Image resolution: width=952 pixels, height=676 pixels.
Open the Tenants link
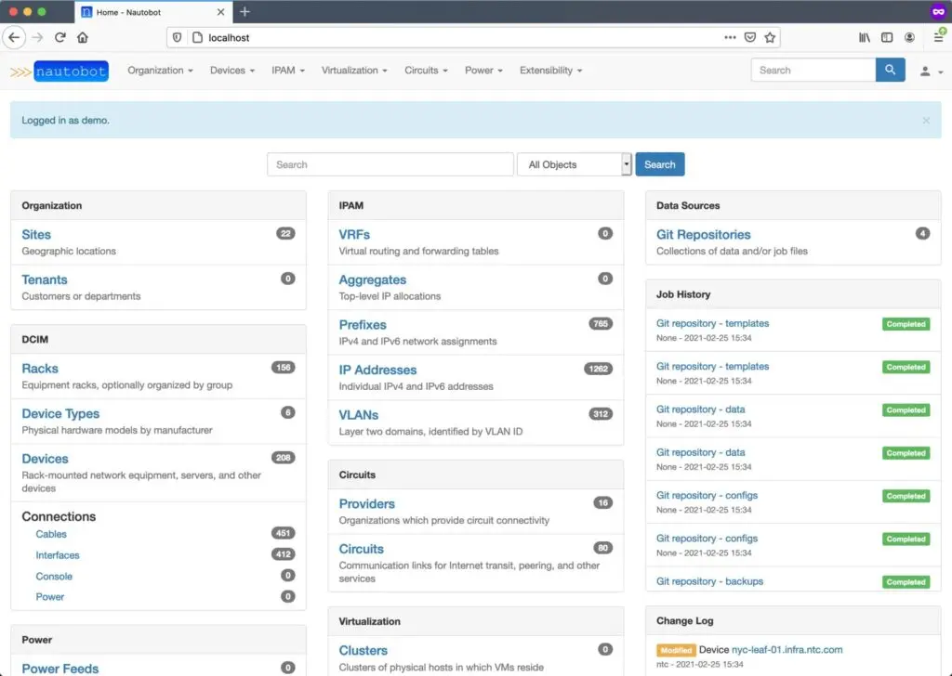(45, 279)
